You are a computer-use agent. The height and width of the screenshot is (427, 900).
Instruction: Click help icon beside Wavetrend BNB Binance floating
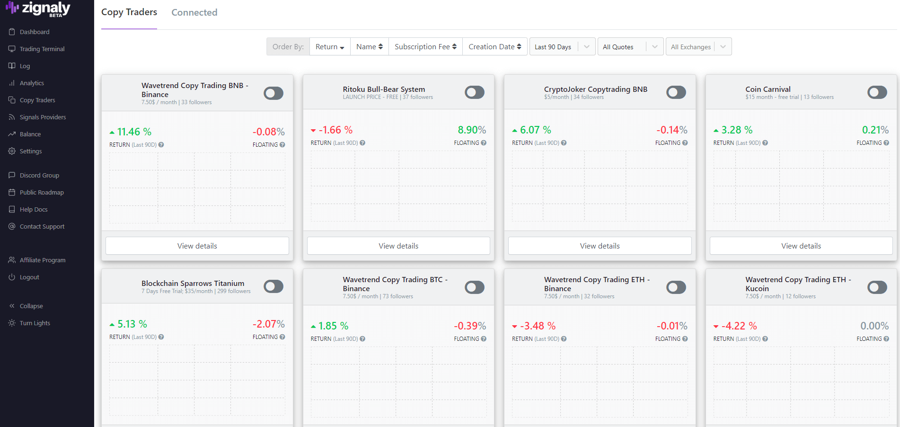(x=282, y=145)
